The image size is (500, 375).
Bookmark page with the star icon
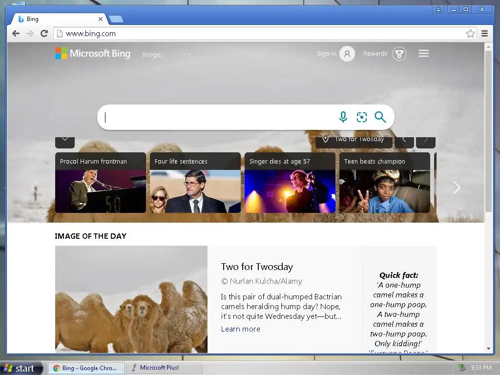pos(470,34)
